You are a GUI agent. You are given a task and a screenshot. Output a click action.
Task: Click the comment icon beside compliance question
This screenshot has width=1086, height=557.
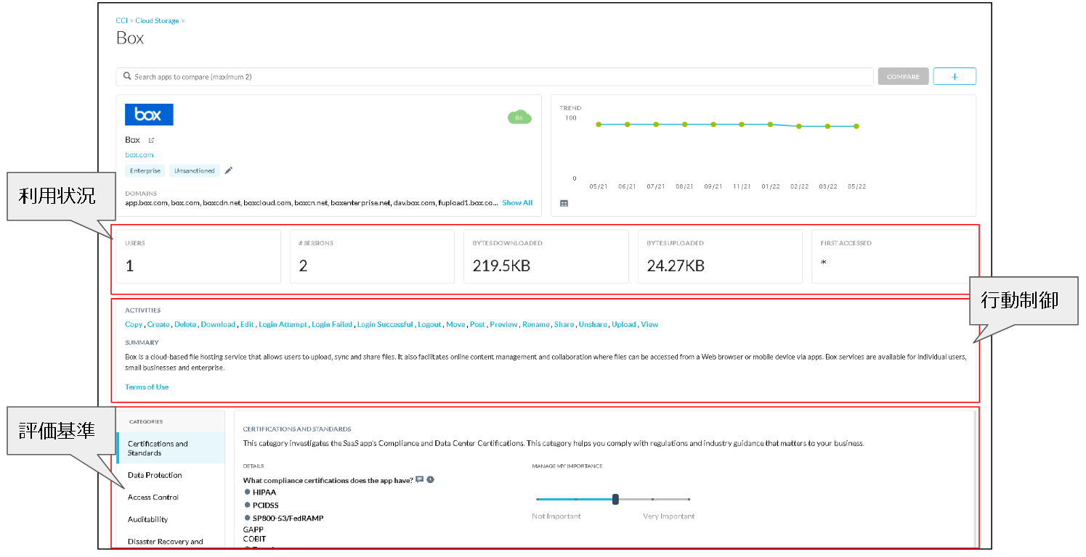[420, 479]
